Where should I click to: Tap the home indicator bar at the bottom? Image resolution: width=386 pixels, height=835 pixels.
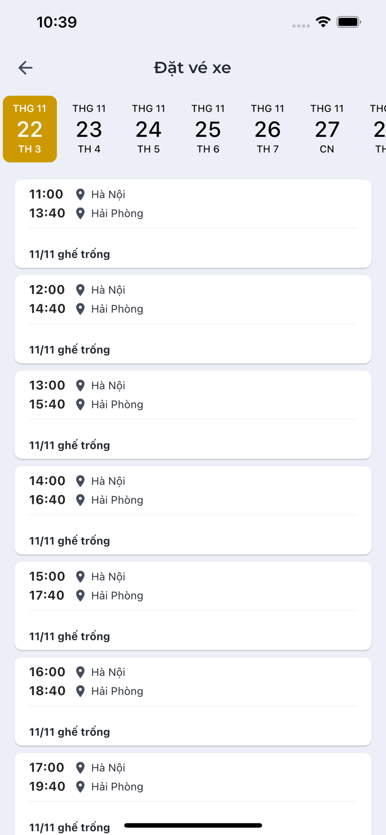point(193,826)
